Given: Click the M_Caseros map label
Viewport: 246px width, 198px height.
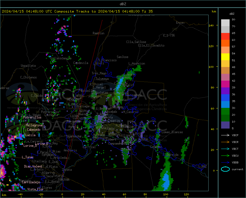Looking at the screenshot, I should [131, 112].
